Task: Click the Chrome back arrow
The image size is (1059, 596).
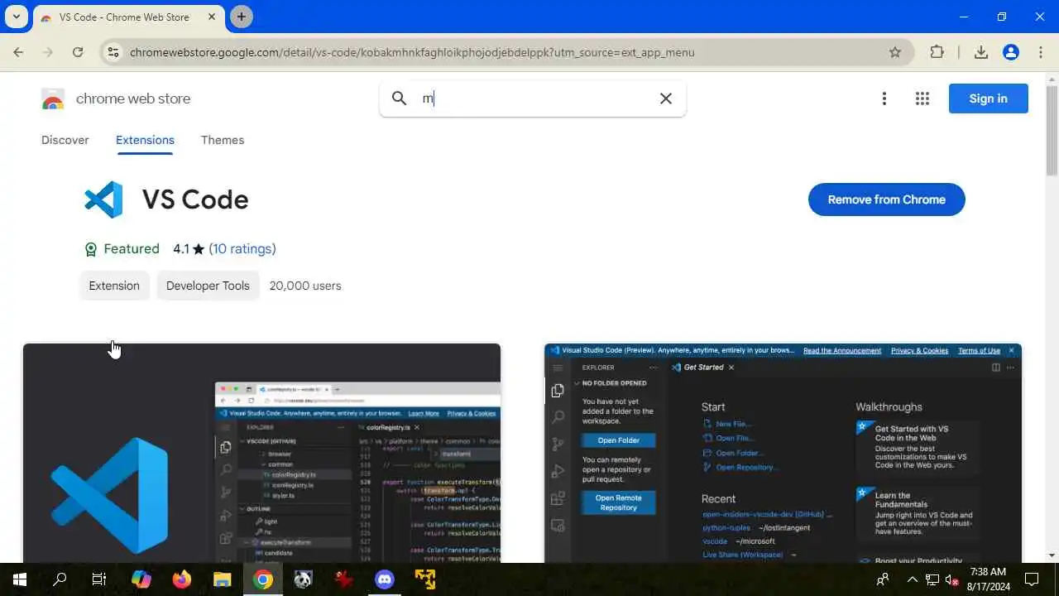Action: click(18, 52)
